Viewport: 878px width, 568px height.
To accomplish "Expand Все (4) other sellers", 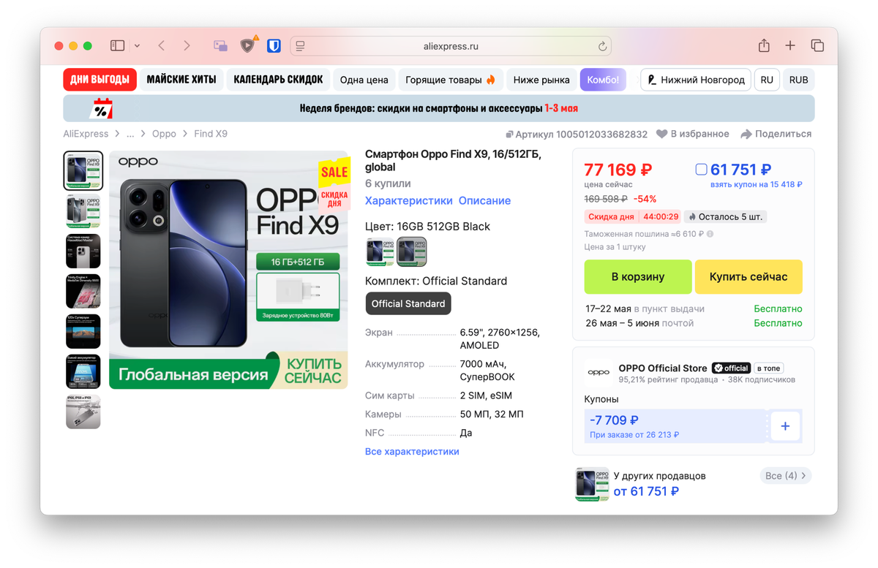I will coord(786,476).
